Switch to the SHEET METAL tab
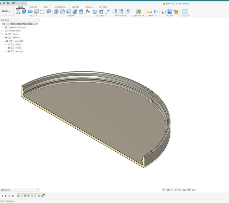The height and width of the screenshot is (203, 229). tap(60, 7)
